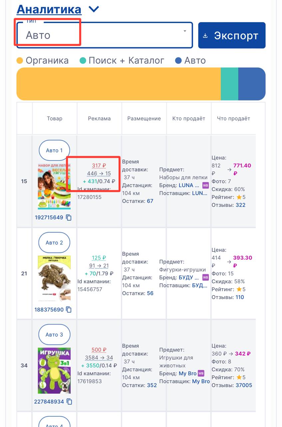The image size is (282, 427).
Task: Copy article number 188375690
Action: (69, 310)
